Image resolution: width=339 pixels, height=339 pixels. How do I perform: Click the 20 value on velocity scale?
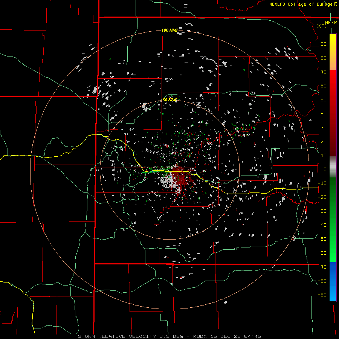click(324, 142)
